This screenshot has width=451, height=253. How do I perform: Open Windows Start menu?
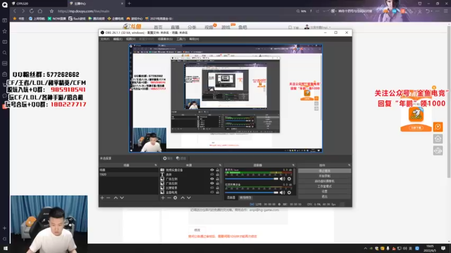tap(5, 248)
